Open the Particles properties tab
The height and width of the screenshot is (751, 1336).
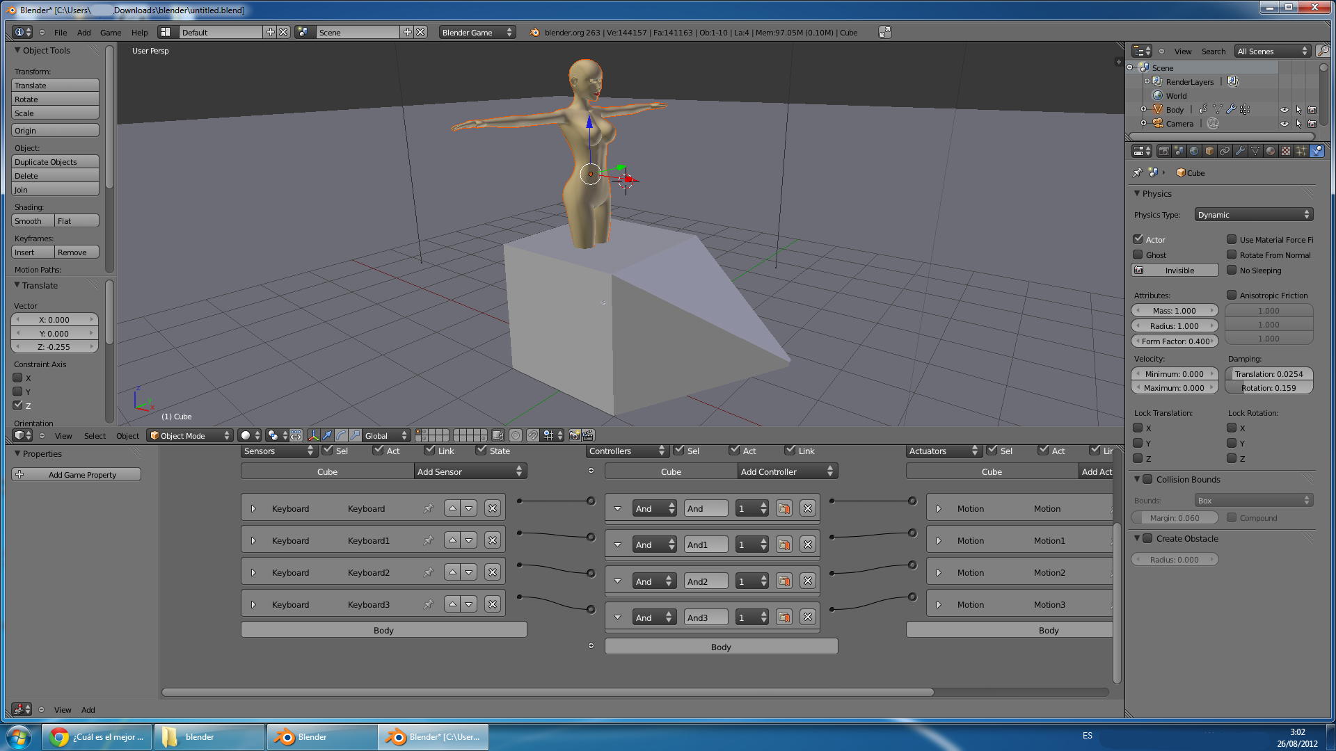point(1301,151)
